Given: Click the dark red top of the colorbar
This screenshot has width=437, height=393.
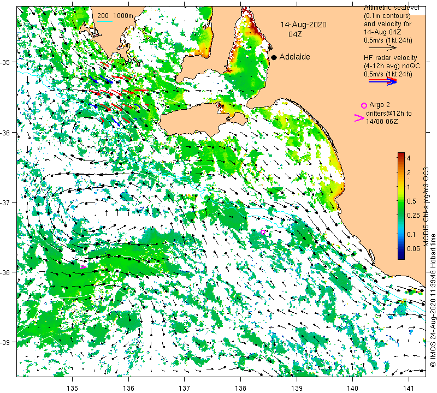Looking at the screenshot, I should pos(401,154).
